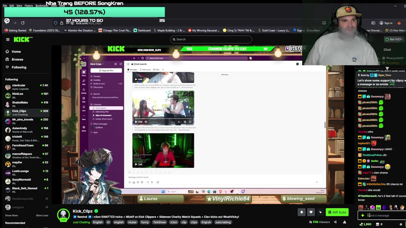The height and width of the screenshot is (228, 406).
Task: Open the Firefox File menu
Action: 5,6
